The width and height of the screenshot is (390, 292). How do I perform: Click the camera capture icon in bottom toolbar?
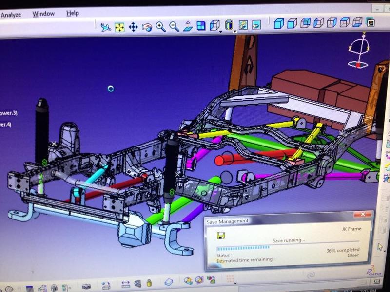86,286
